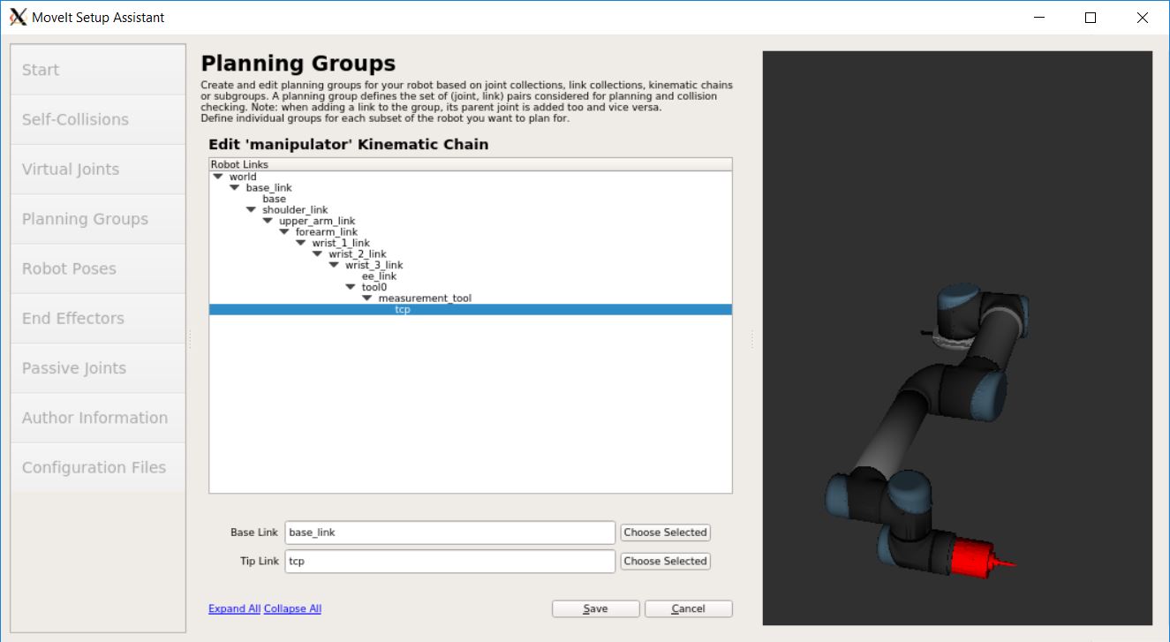This screenshot has height=642, width=1170.
Task: Click Choose Selected next to Tip Link
Action: pyautogui.click(x=665, y=561)
